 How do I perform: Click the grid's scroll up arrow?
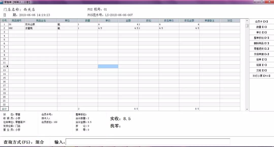[x=247, y=21]
